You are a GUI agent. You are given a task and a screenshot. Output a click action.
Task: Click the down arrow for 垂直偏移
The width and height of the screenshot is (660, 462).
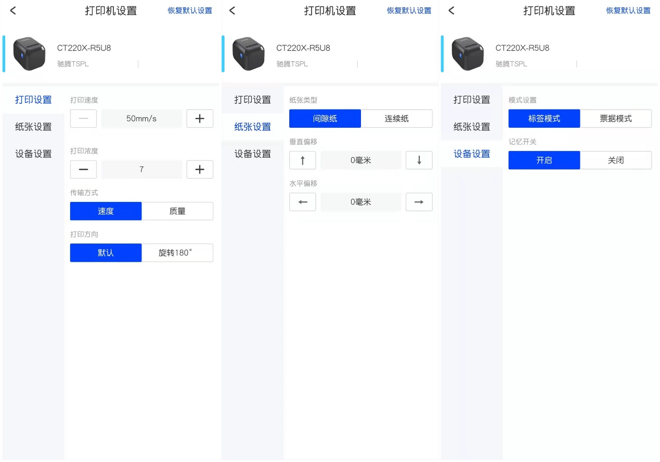coord(419,160)
